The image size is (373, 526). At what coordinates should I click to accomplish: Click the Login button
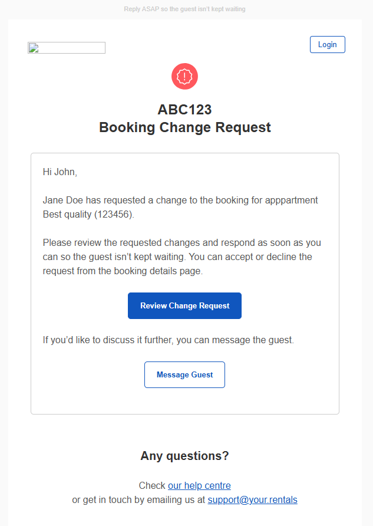point(327,45)
